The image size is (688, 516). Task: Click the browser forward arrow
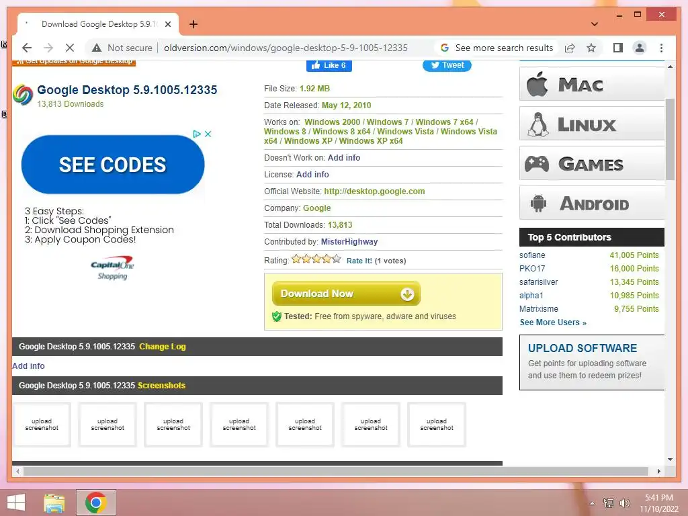tap(48, 48)
